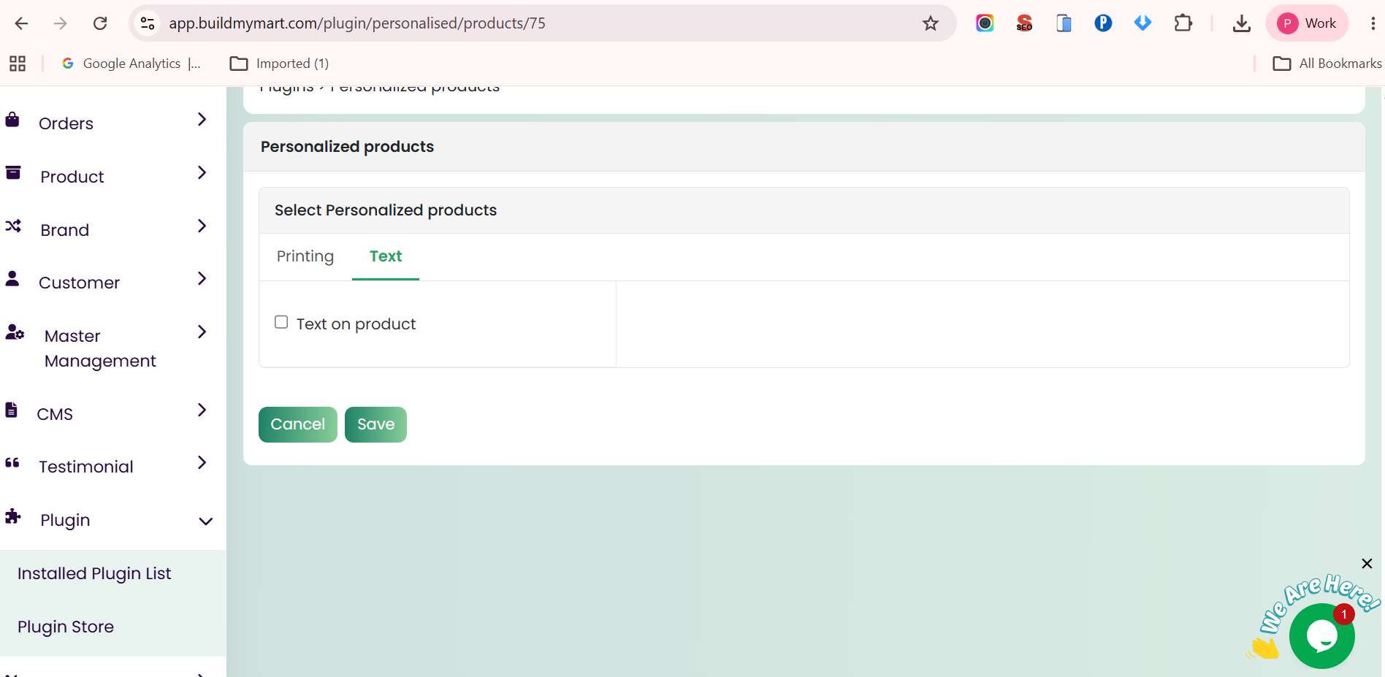Expand the Product menu chevron

click(x=202, y=173)
